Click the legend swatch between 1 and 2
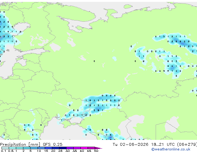Screen dimensions: 197x152 (x=20, y=148)
